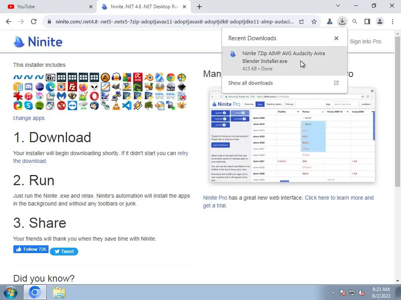
Task: Click the AIMP orange player icon
Action: click(105, 77)
